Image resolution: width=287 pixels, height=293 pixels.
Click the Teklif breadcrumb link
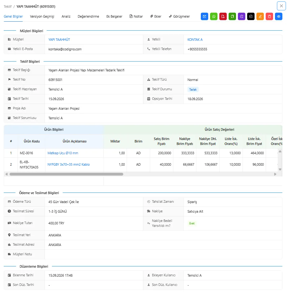[x=8, y=6]
